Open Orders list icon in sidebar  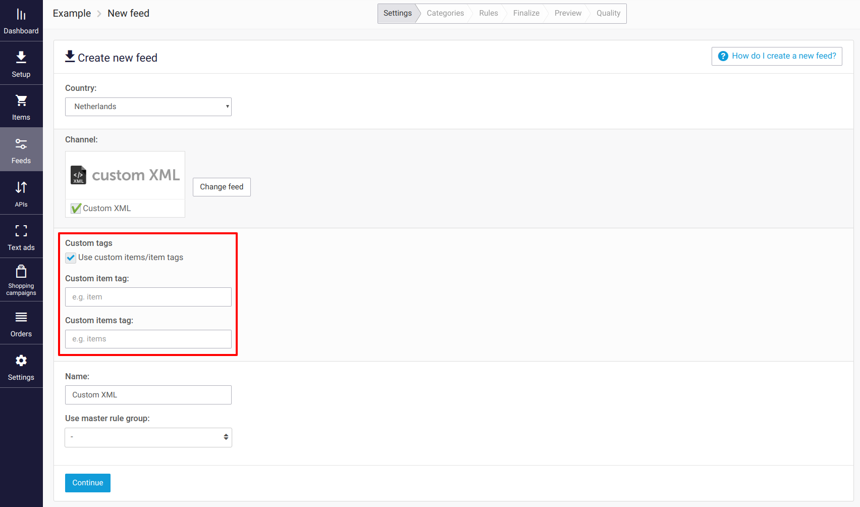pyautogui.click(x=21, y=317)
